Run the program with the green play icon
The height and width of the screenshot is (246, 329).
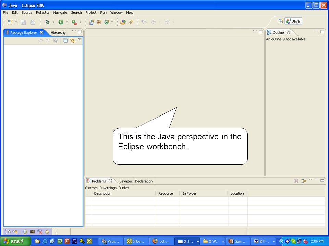click(61, 22)
